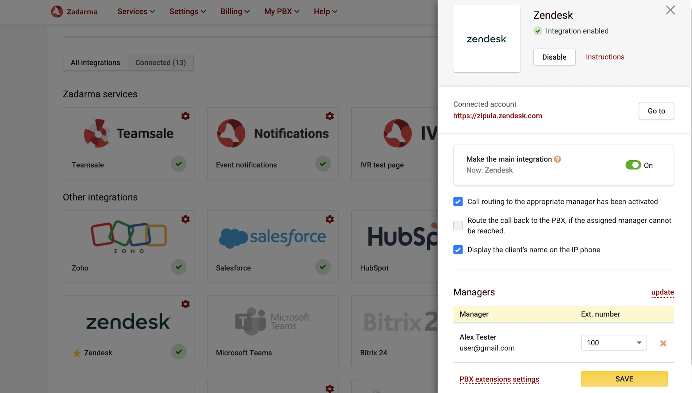The image size is (692, 393).
Task: Click the Salesforce connected checkmark icon
Action: (x=323, y=267)
